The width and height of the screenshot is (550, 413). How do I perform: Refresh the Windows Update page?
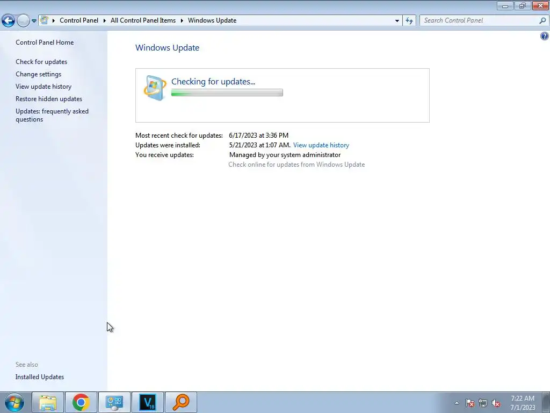tap(409, 21)
